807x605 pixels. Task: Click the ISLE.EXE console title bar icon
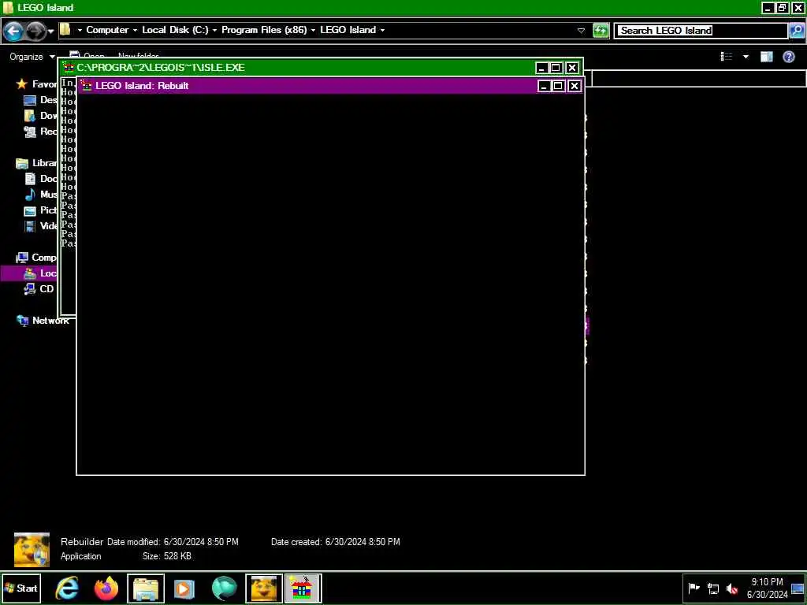[69, 68]
